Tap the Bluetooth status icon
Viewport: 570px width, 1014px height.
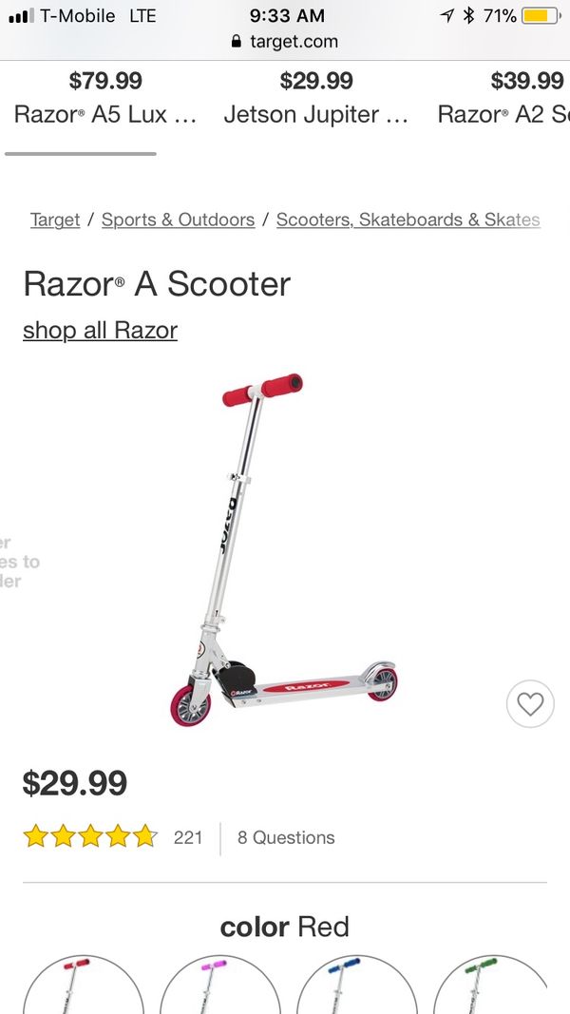click(x=470, y=15)
